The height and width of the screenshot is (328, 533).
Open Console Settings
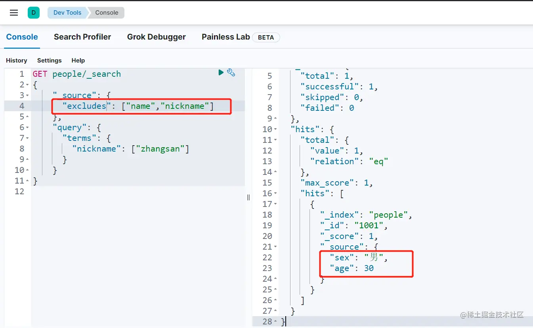point(50,61)
